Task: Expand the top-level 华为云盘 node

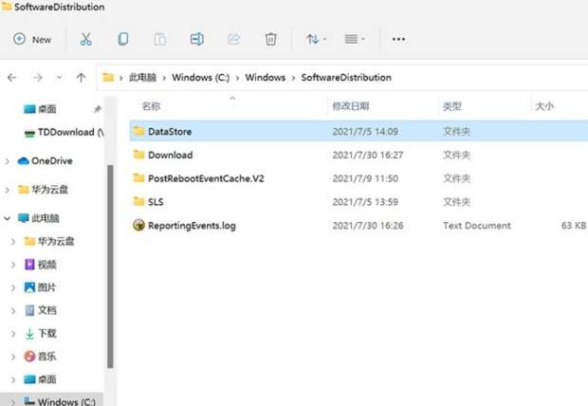Action: [8, 190]
